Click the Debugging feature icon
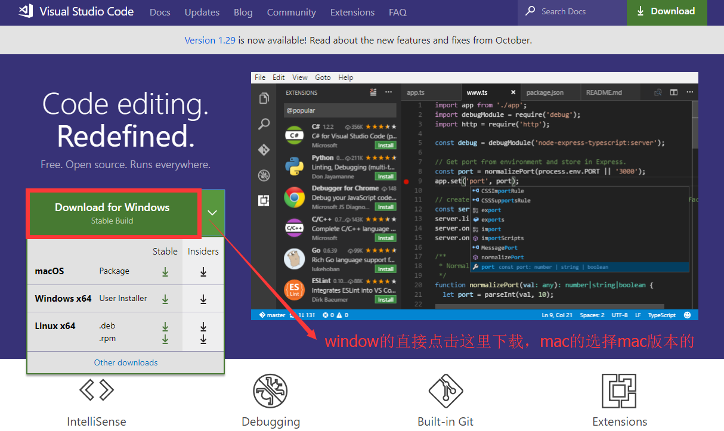The height and width of the screenshot is (431, 724). pyautogui.click(x=271, y=391)
